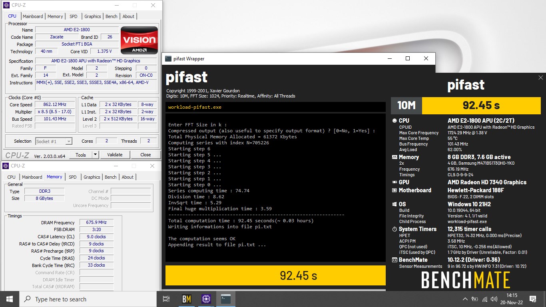The width and height of the screenshot is (546, 307).
Task: Select Graphics tab in lower CPU-Z window
Action: 92,177
